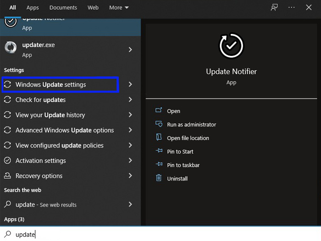Viewport: 321px width, 241px height.
Task: Click sync icon beside View configured update policies
Action: pos(8,145)
